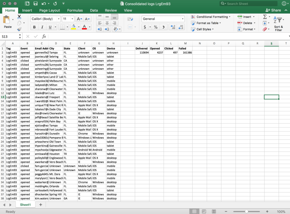
Task: Apply currency dollar format
Action: (x=145, y=27)
